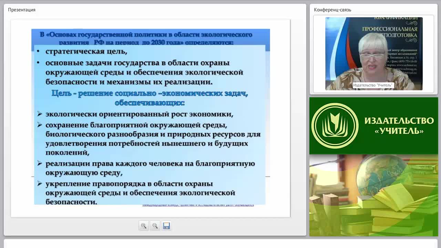This screenshot has height=248, width=441.
Task: Click the globe and books image
Action: pos(373,195)
